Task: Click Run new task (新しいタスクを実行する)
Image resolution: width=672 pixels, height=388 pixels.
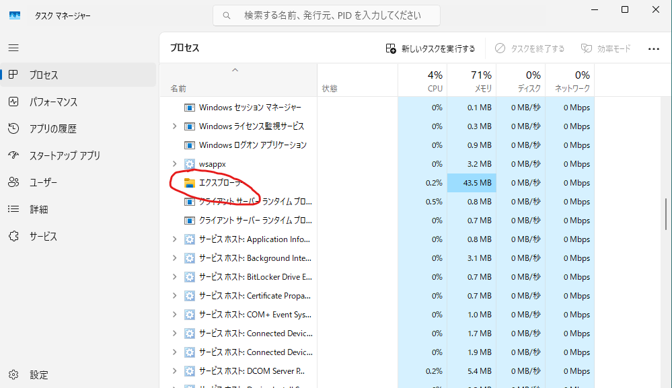Action: point(431,48)
